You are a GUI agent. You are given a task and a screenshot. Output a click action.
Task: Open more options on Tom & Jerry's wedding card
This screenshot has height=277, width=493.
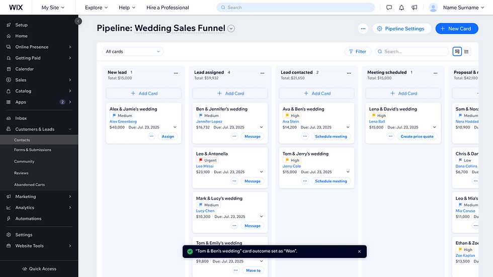click(x=305, y=181)
